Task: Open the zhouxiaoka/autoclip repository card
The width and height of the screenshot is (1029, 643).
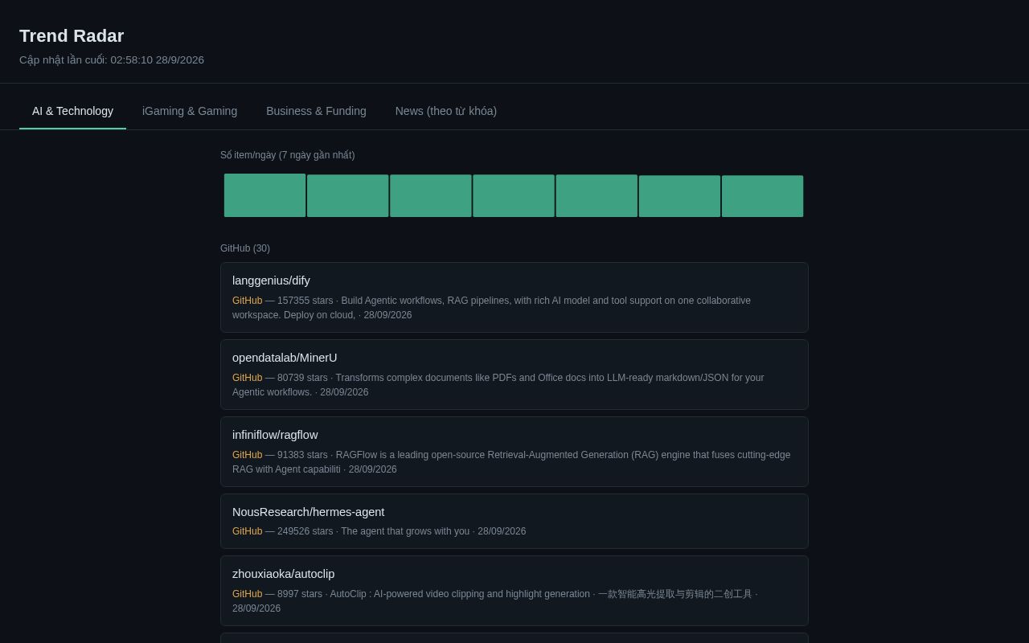Action: coord(514,591)
